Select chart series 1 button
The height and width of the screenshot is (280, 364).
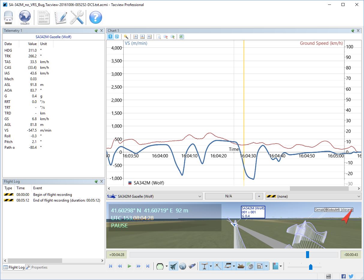110,37
